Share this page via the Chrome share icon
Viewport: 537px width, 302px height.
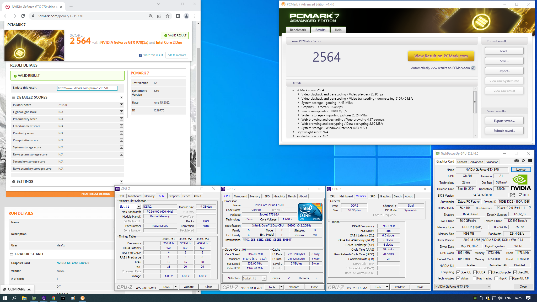tap(159, 16)
